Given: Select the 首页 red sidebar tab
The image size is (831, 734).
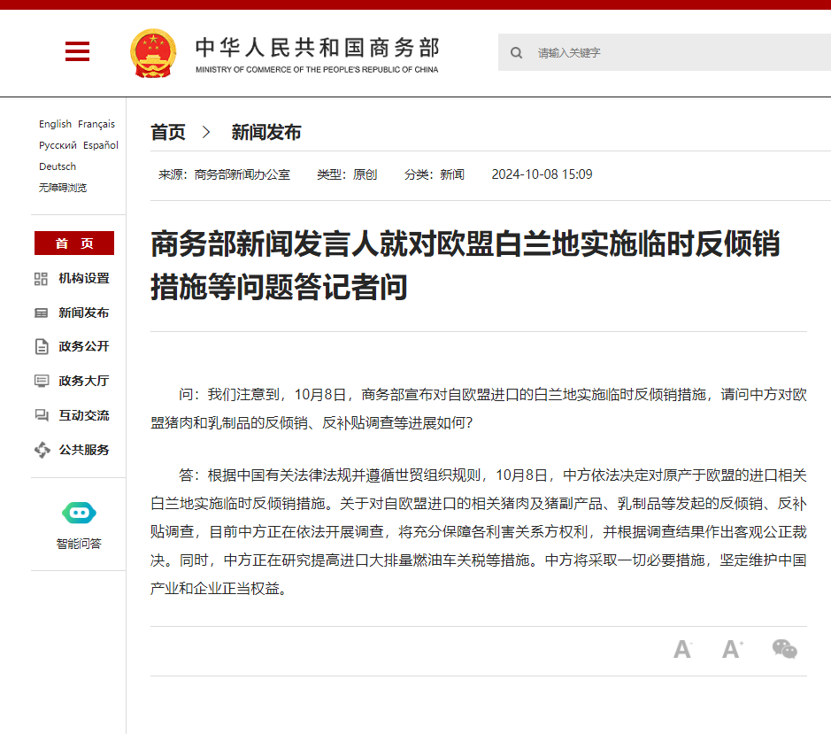Looking at the screenshot, I should (x=74, y=243).
